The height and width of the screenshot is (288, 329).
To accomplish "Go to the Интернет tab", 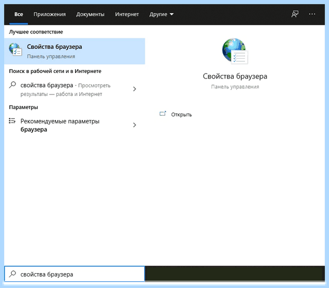I will pos(127,14).
